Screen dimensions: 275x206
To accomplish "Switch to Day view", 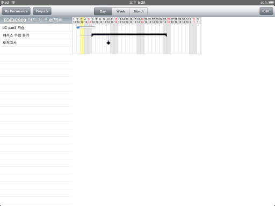I will tap(103, 11).
